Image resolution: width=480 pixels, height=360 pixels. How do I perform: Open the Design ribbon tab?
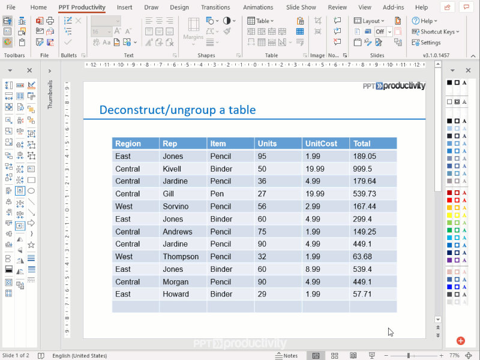tap(179, 7)
